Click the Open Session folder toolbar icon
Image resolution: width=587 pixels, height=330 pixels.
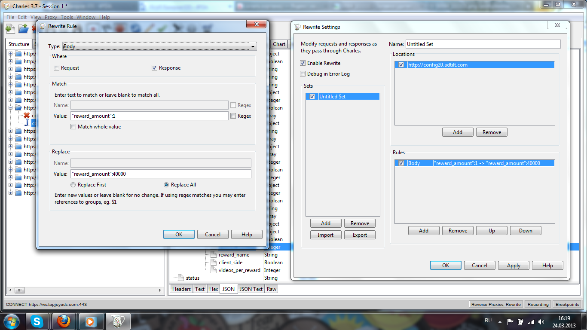(23, 29)
